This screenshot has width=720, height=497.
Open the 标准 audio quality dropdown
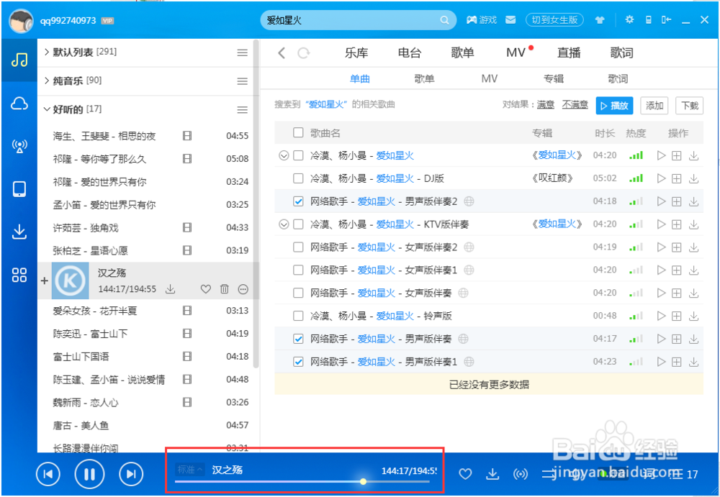[189, 468]
